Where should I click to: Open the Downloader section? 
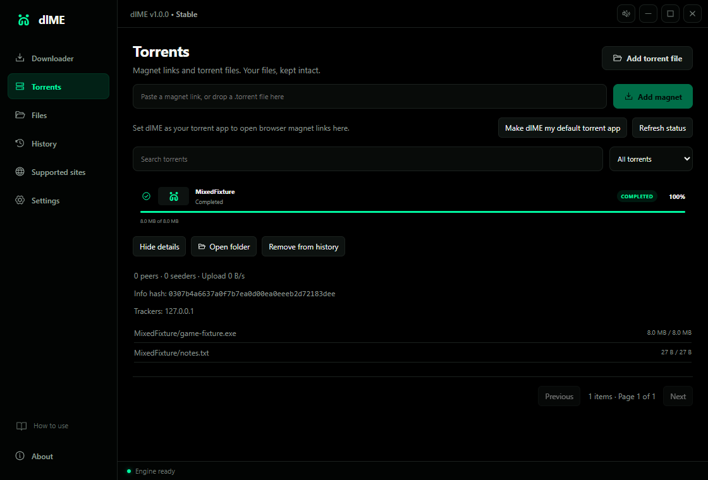point(58,58)
